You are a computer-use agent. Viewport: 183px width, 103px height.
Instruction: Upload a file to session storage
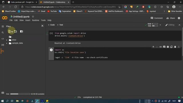click(x=9, y=31)
